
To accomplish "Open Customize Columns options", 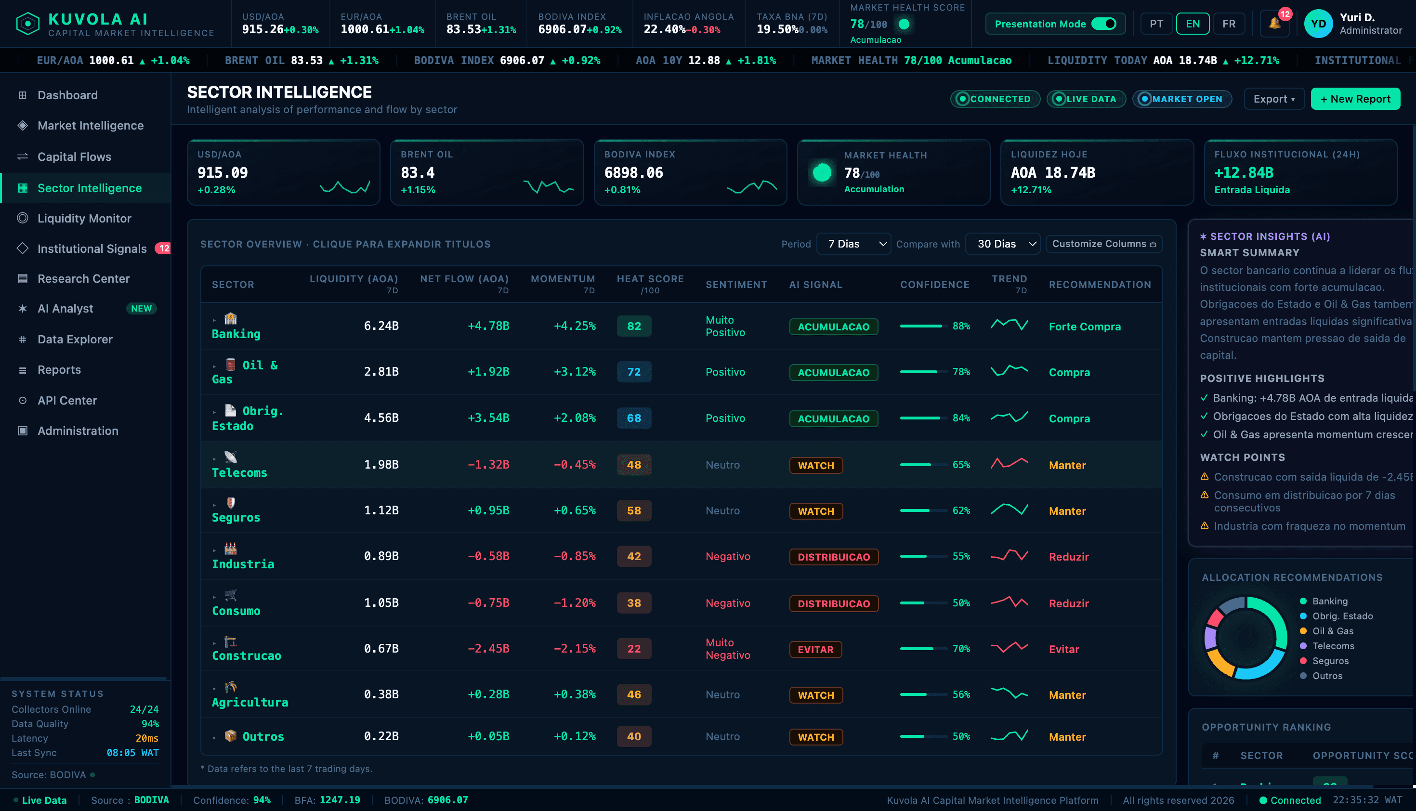I will [1104, 244].
